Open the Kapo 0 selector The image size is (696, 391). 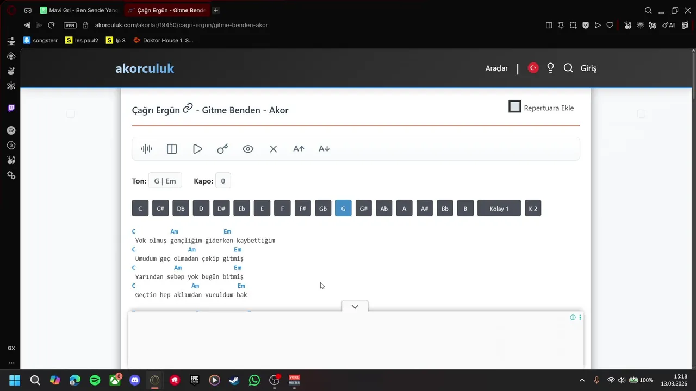click(x=223, y=181)
